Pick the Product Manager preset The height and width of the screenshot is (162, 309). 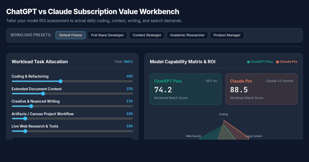tap(227, 35)
